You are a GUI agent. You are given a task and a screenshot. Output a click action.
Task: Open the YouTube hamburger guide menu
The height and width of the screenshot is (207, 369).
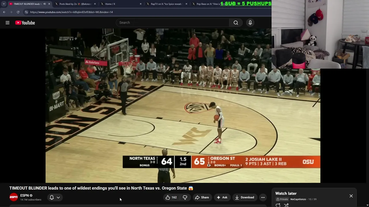pos(7,23)
